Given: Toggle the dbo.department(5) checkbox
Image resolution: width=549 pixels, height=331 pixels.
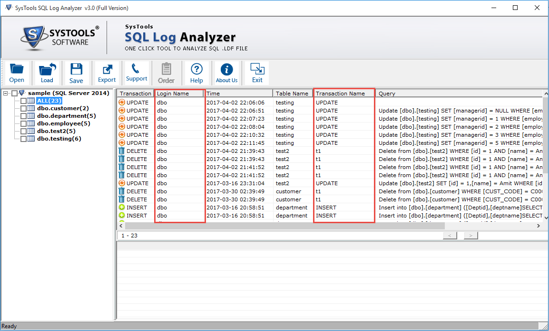Looking at the screenshot, I should click(23, 116).
